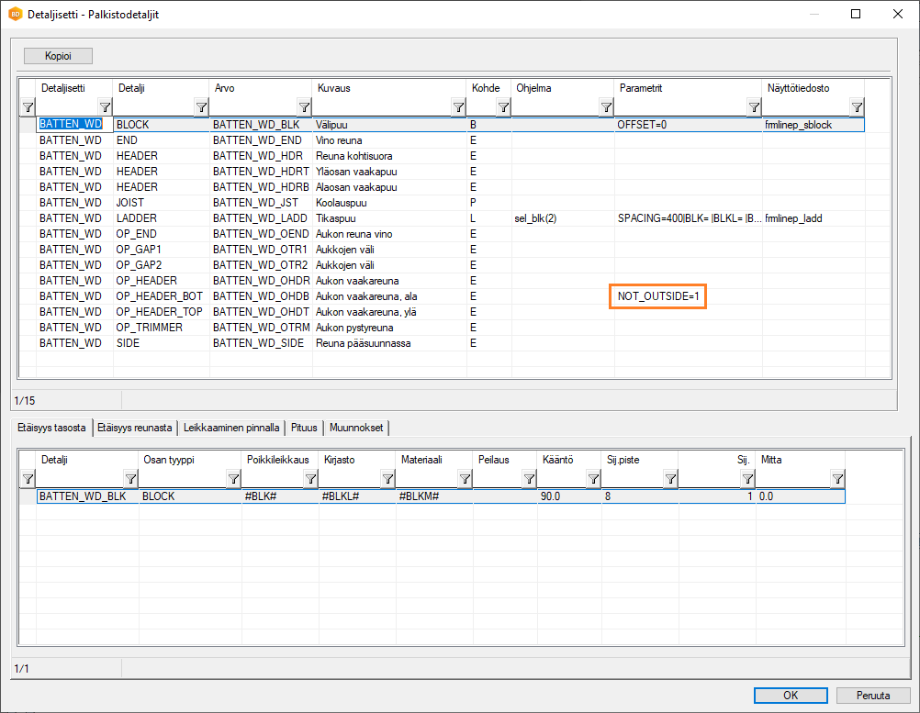Image resolution: width=920 pixels, height=713 pixels.
Task: Open the Näyttötiedosto column filter funnel
Action: pyautogui.click(x=856, y=107)
